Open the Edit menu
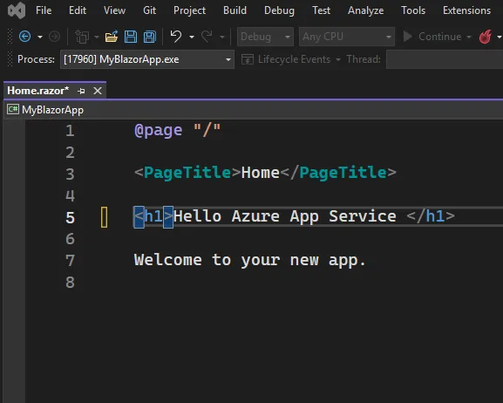The image size is (503, 403). pos(78,10)
